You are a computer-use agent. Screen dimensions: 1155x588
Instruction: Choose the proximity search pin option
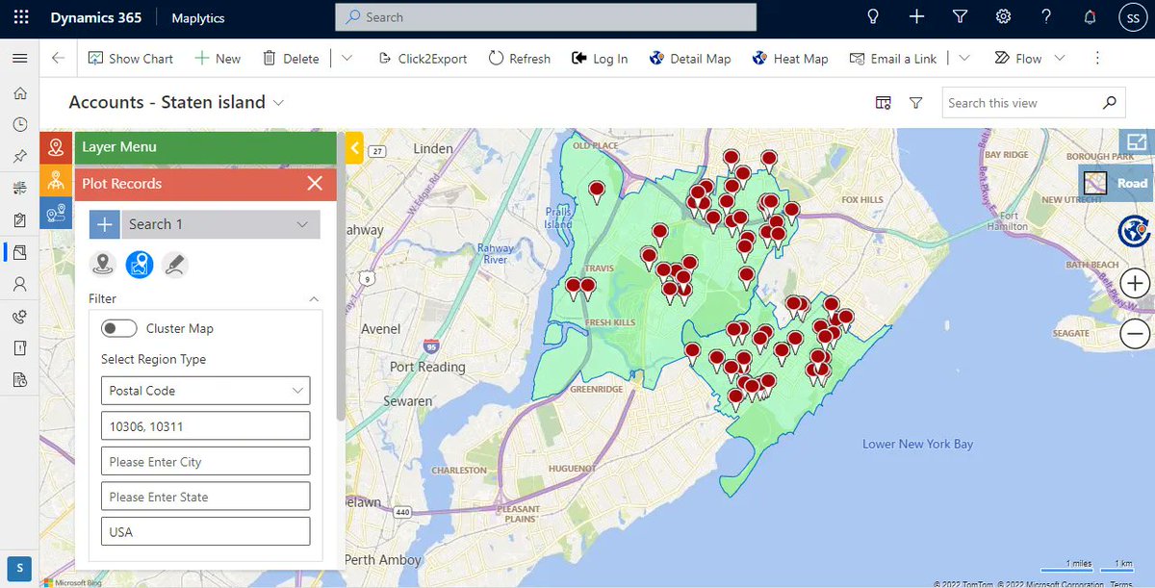(x=104, y=265)
